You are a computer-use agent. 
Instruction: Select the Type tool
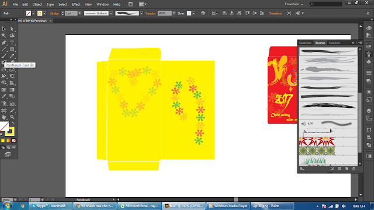click(x=12, y=43)
